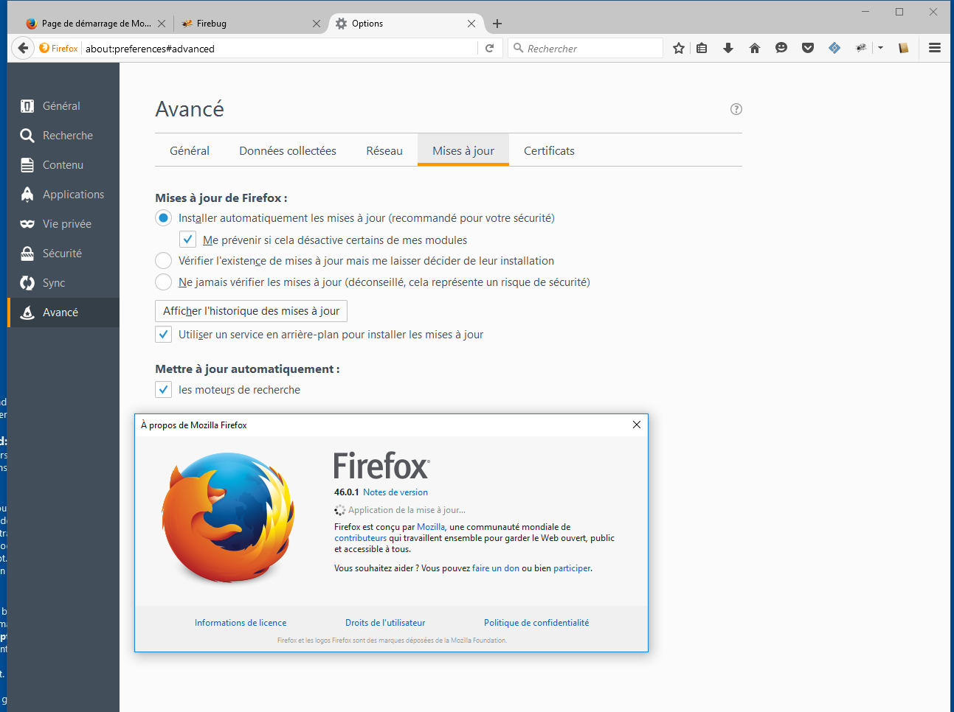Open the hamburger menu
Image resolution: width=954 pixels, height=712 pixels.
click(935, 48)
